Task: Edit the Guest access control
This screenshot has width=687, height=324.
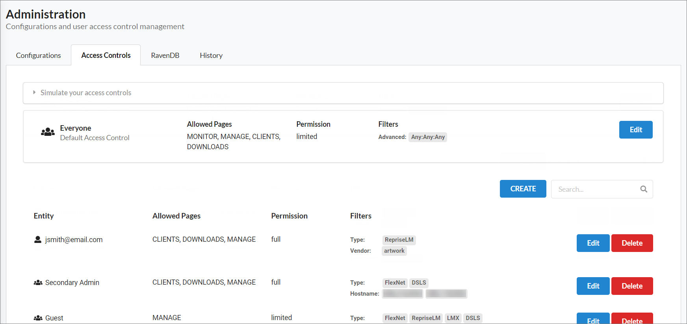Action: click(593, 318)
